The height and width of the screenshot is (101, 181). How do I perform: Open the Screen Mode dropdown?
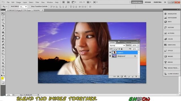pyautogui.click(x=95, y=2)
